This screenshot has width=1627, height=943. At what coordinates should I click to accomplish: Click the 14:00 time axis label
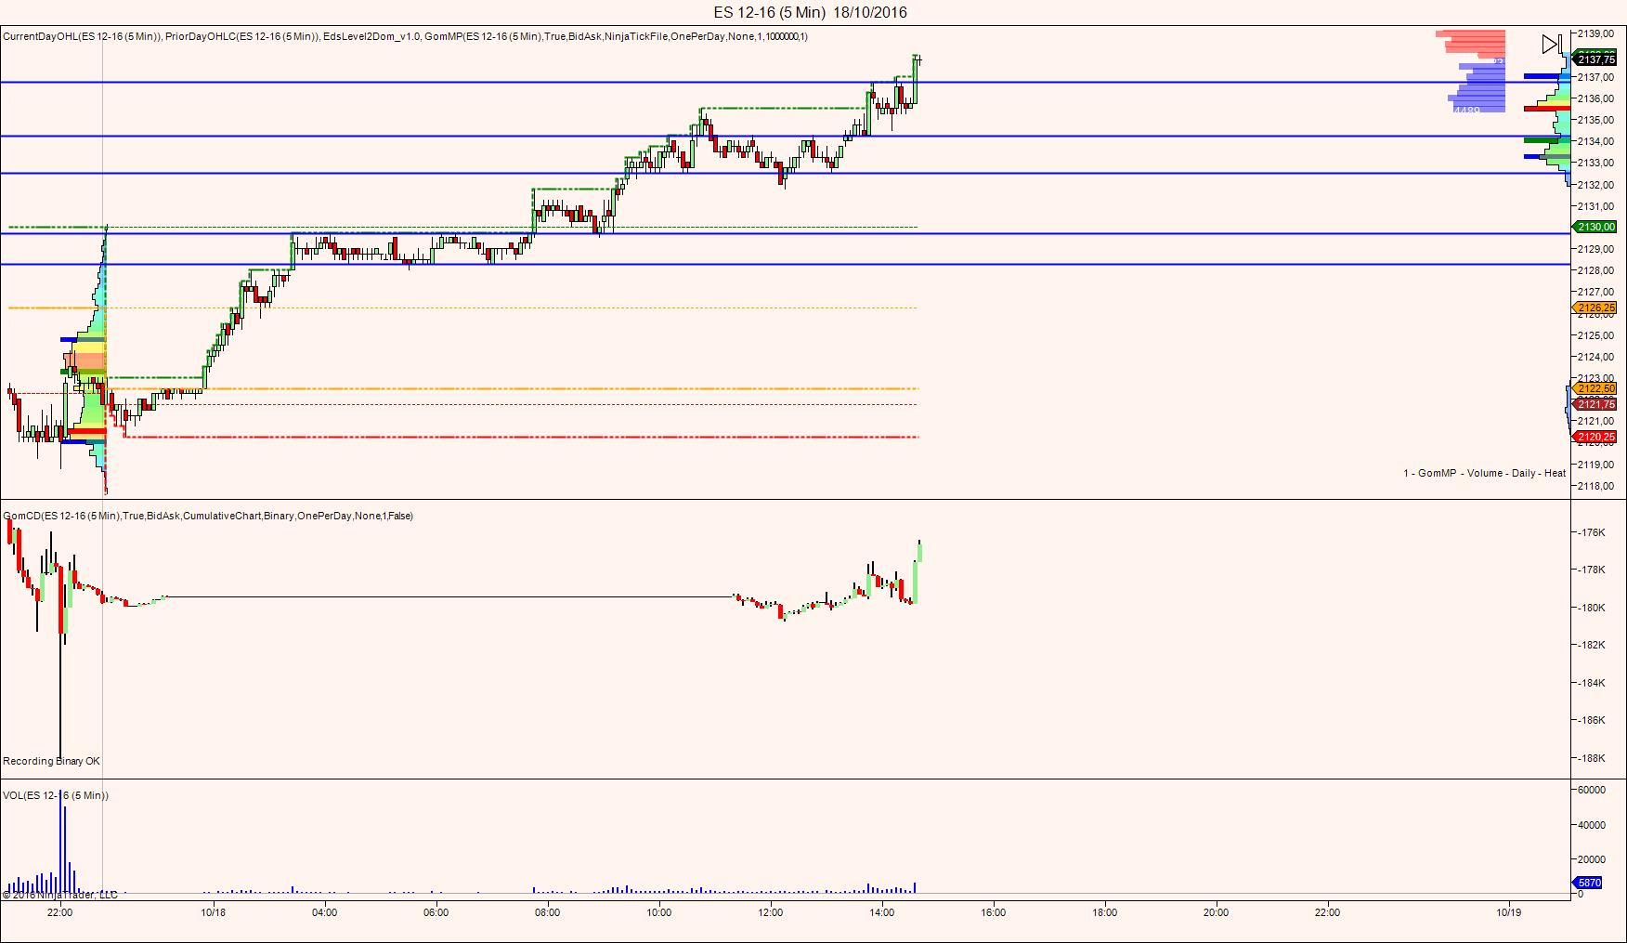(x=882, y=912)
